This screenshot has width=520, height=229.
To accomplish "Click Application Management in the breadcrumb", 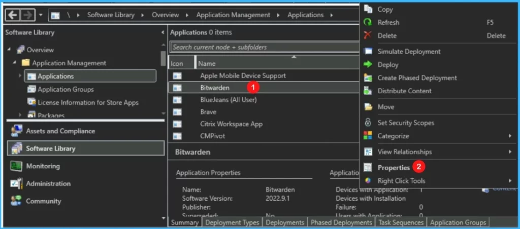I will (233, 15).
